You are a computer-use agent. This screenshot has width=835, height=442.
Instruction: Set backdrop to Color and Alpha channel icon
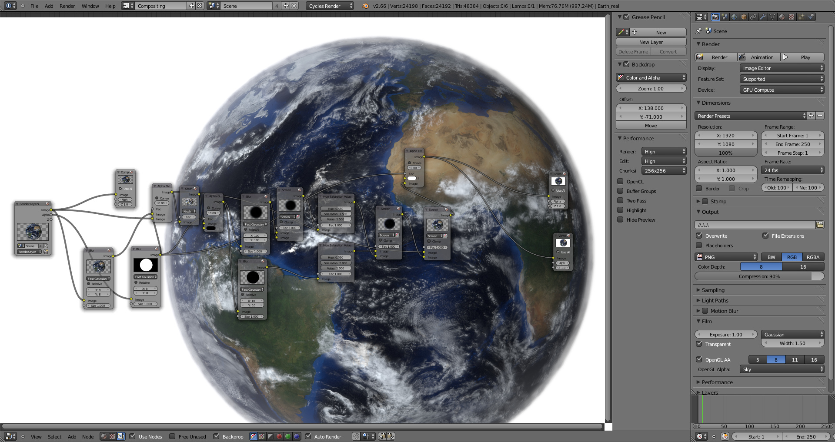pyautogui.click(x=253, y=436)
